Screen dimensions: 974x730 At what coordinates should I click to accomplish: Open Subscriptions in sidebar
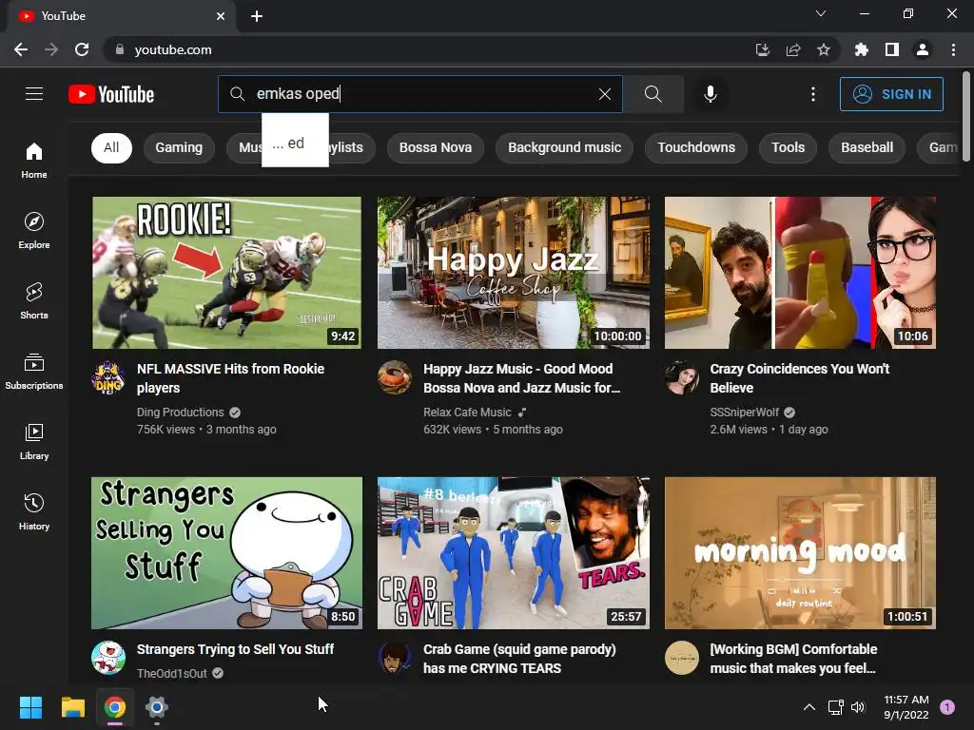click(34, 372)
